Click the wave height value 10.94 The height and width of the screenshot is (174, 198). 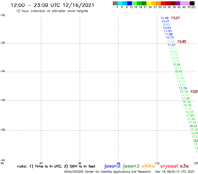click(167, 28)
